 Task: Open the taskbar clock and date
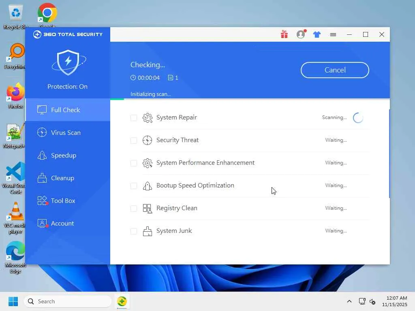395,301
